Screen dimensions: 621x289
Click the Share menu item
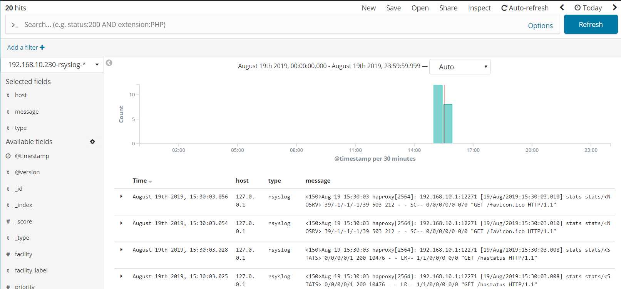click(449, 8)
